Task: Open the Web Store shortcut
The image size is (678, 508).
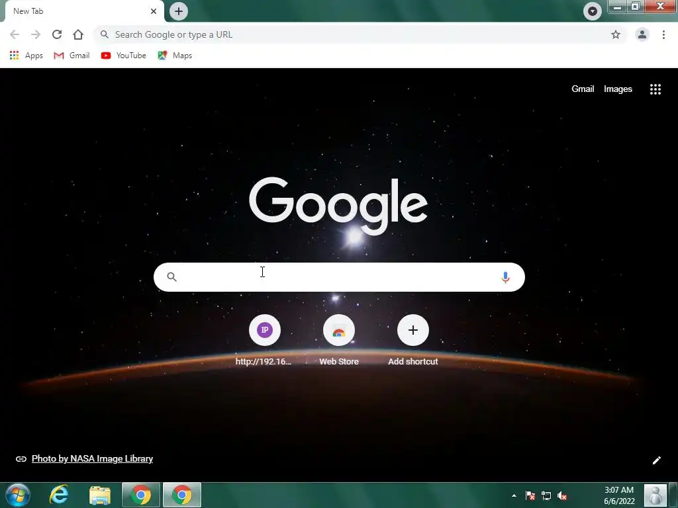Action: tap(339, 340)
